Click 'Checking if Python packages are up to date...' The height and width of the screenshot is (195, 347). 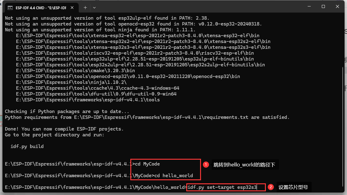click(67, 111)
